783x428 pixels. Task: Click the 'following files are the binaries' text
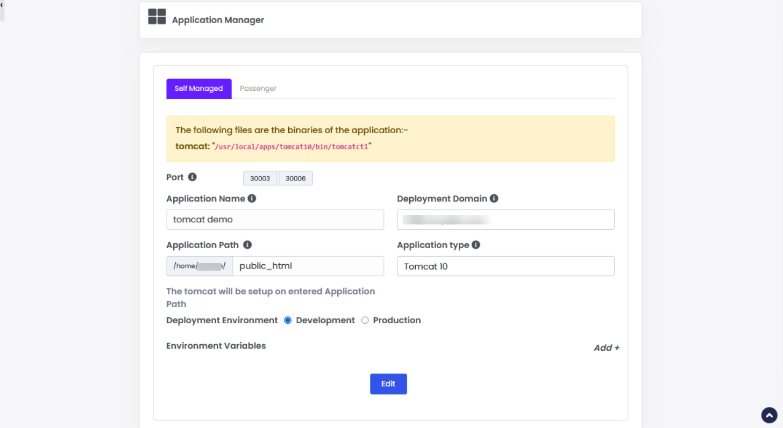[x=291, y=130]
